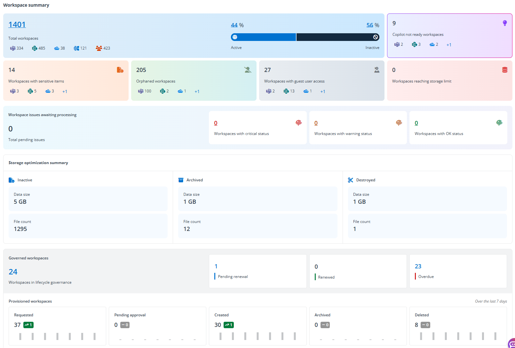Image resolution: width=515 pixels, height=348 pixels.
Task: Click the scissors icon next to Destroyed
Action: tap(350, 180)
